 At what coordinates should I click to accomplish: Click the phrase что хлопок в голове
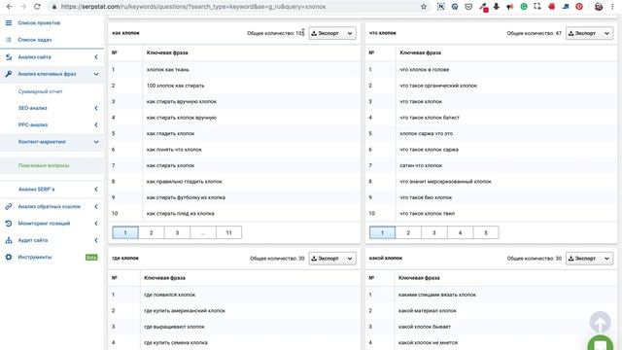(x=425, y=69)
